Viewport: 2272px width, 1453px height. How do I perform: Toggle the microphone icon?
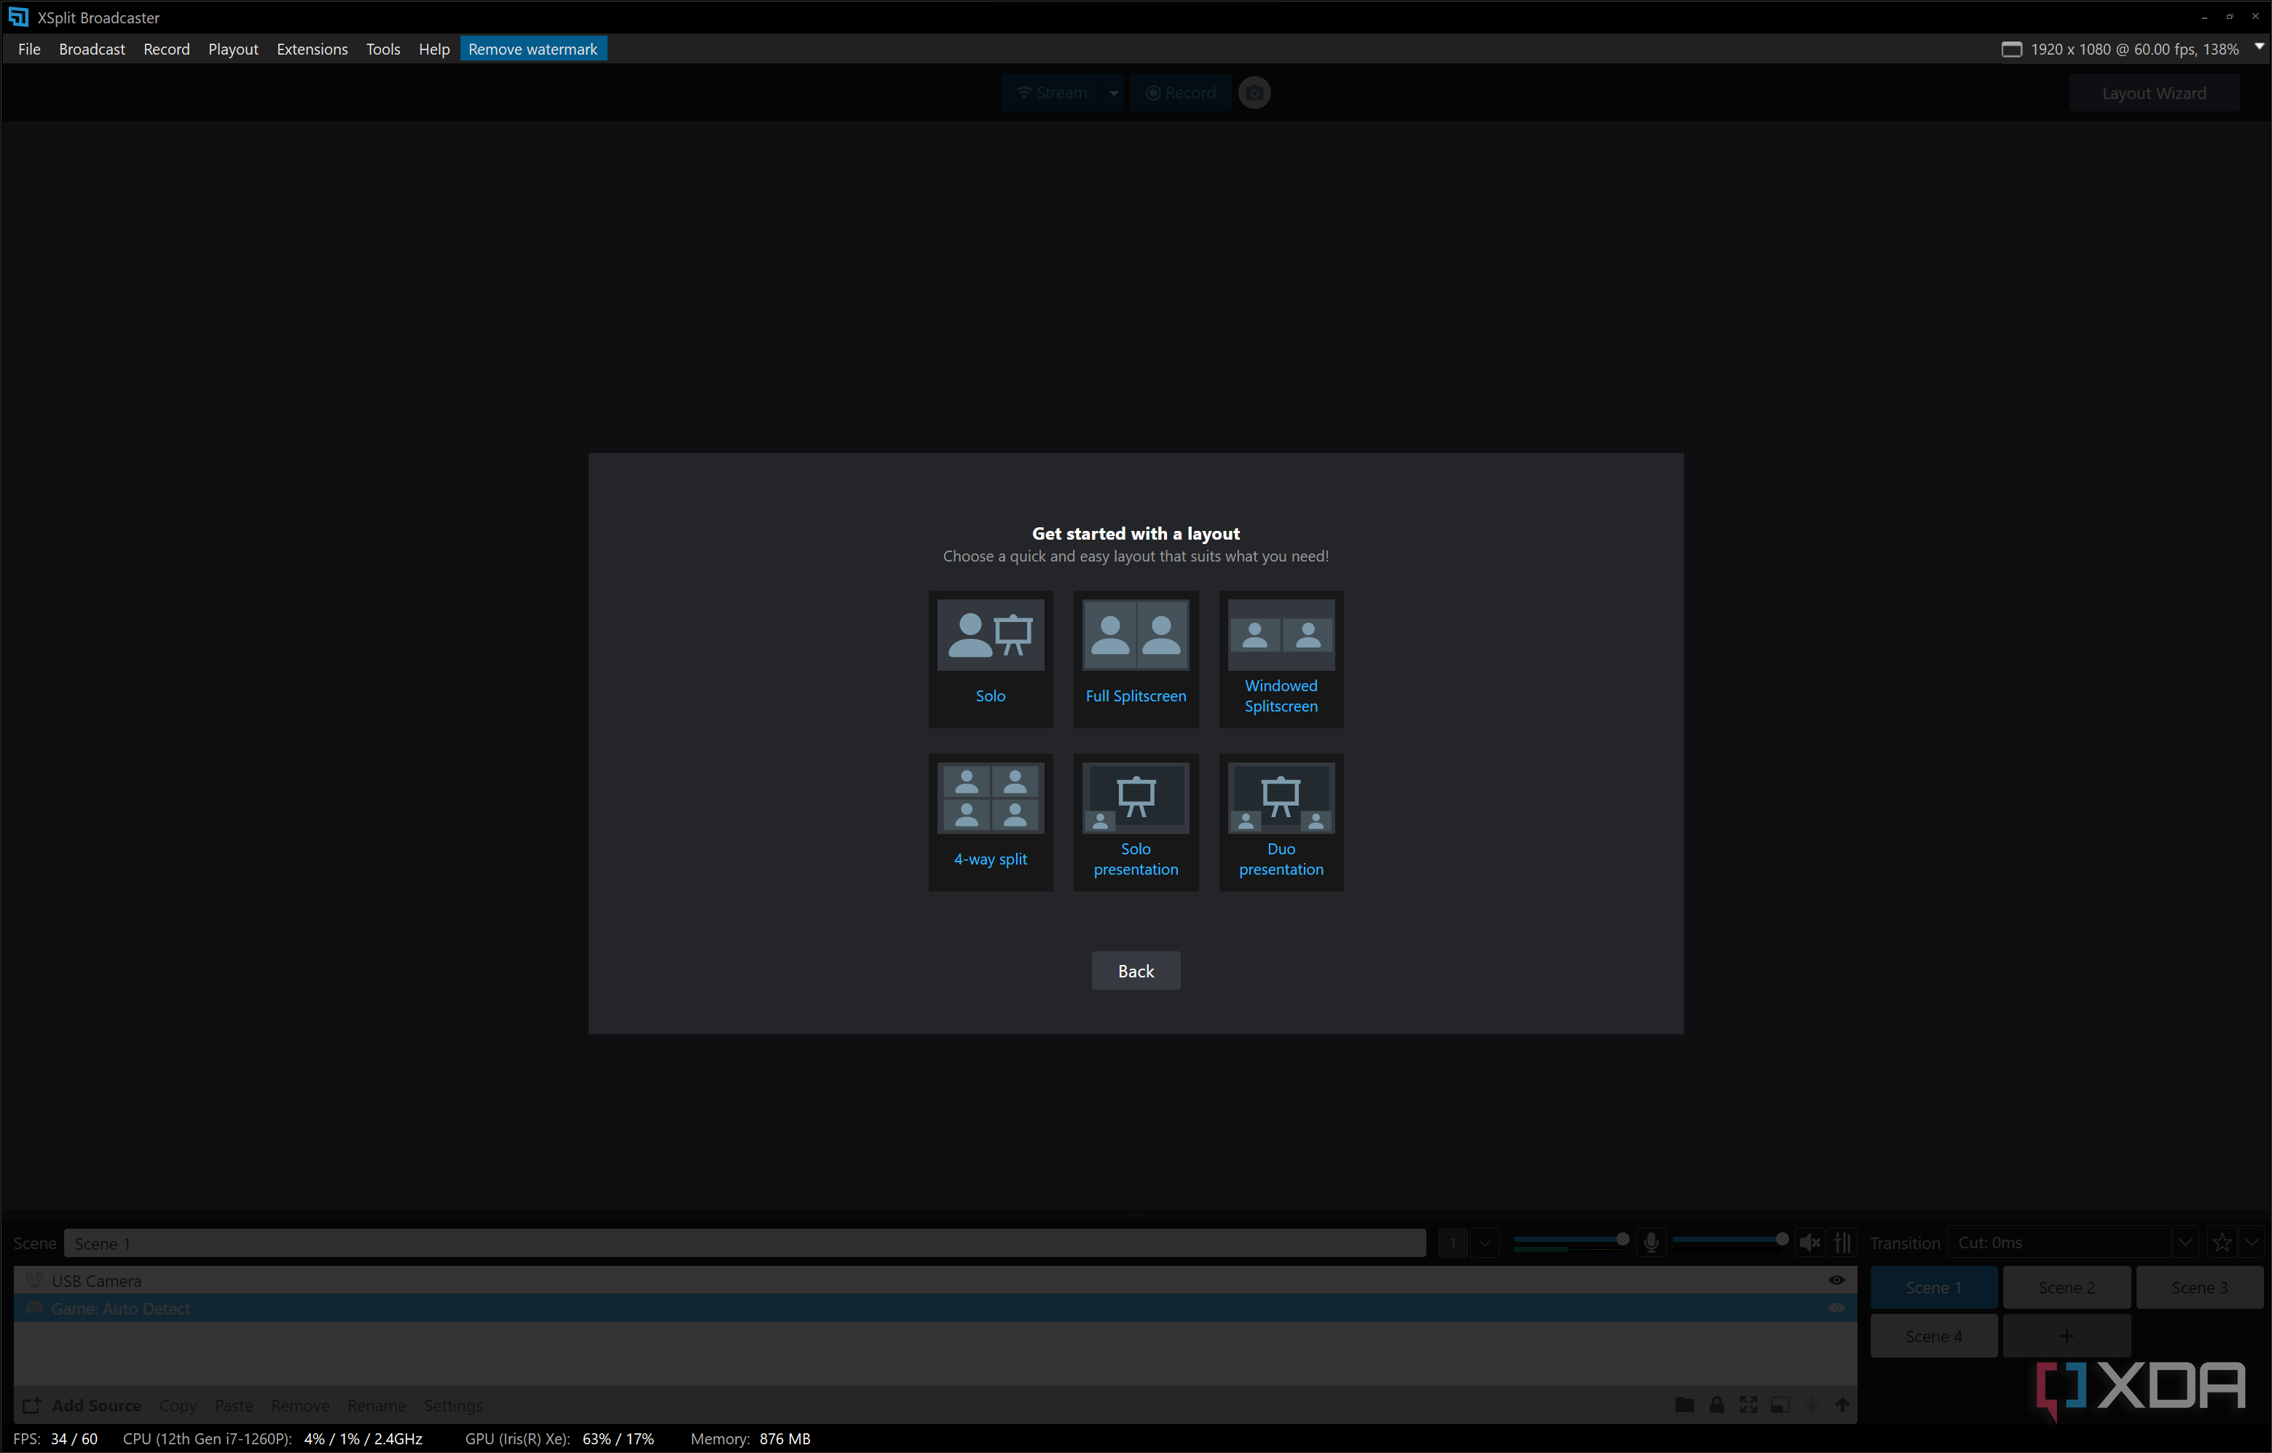click(1650, 1243)
